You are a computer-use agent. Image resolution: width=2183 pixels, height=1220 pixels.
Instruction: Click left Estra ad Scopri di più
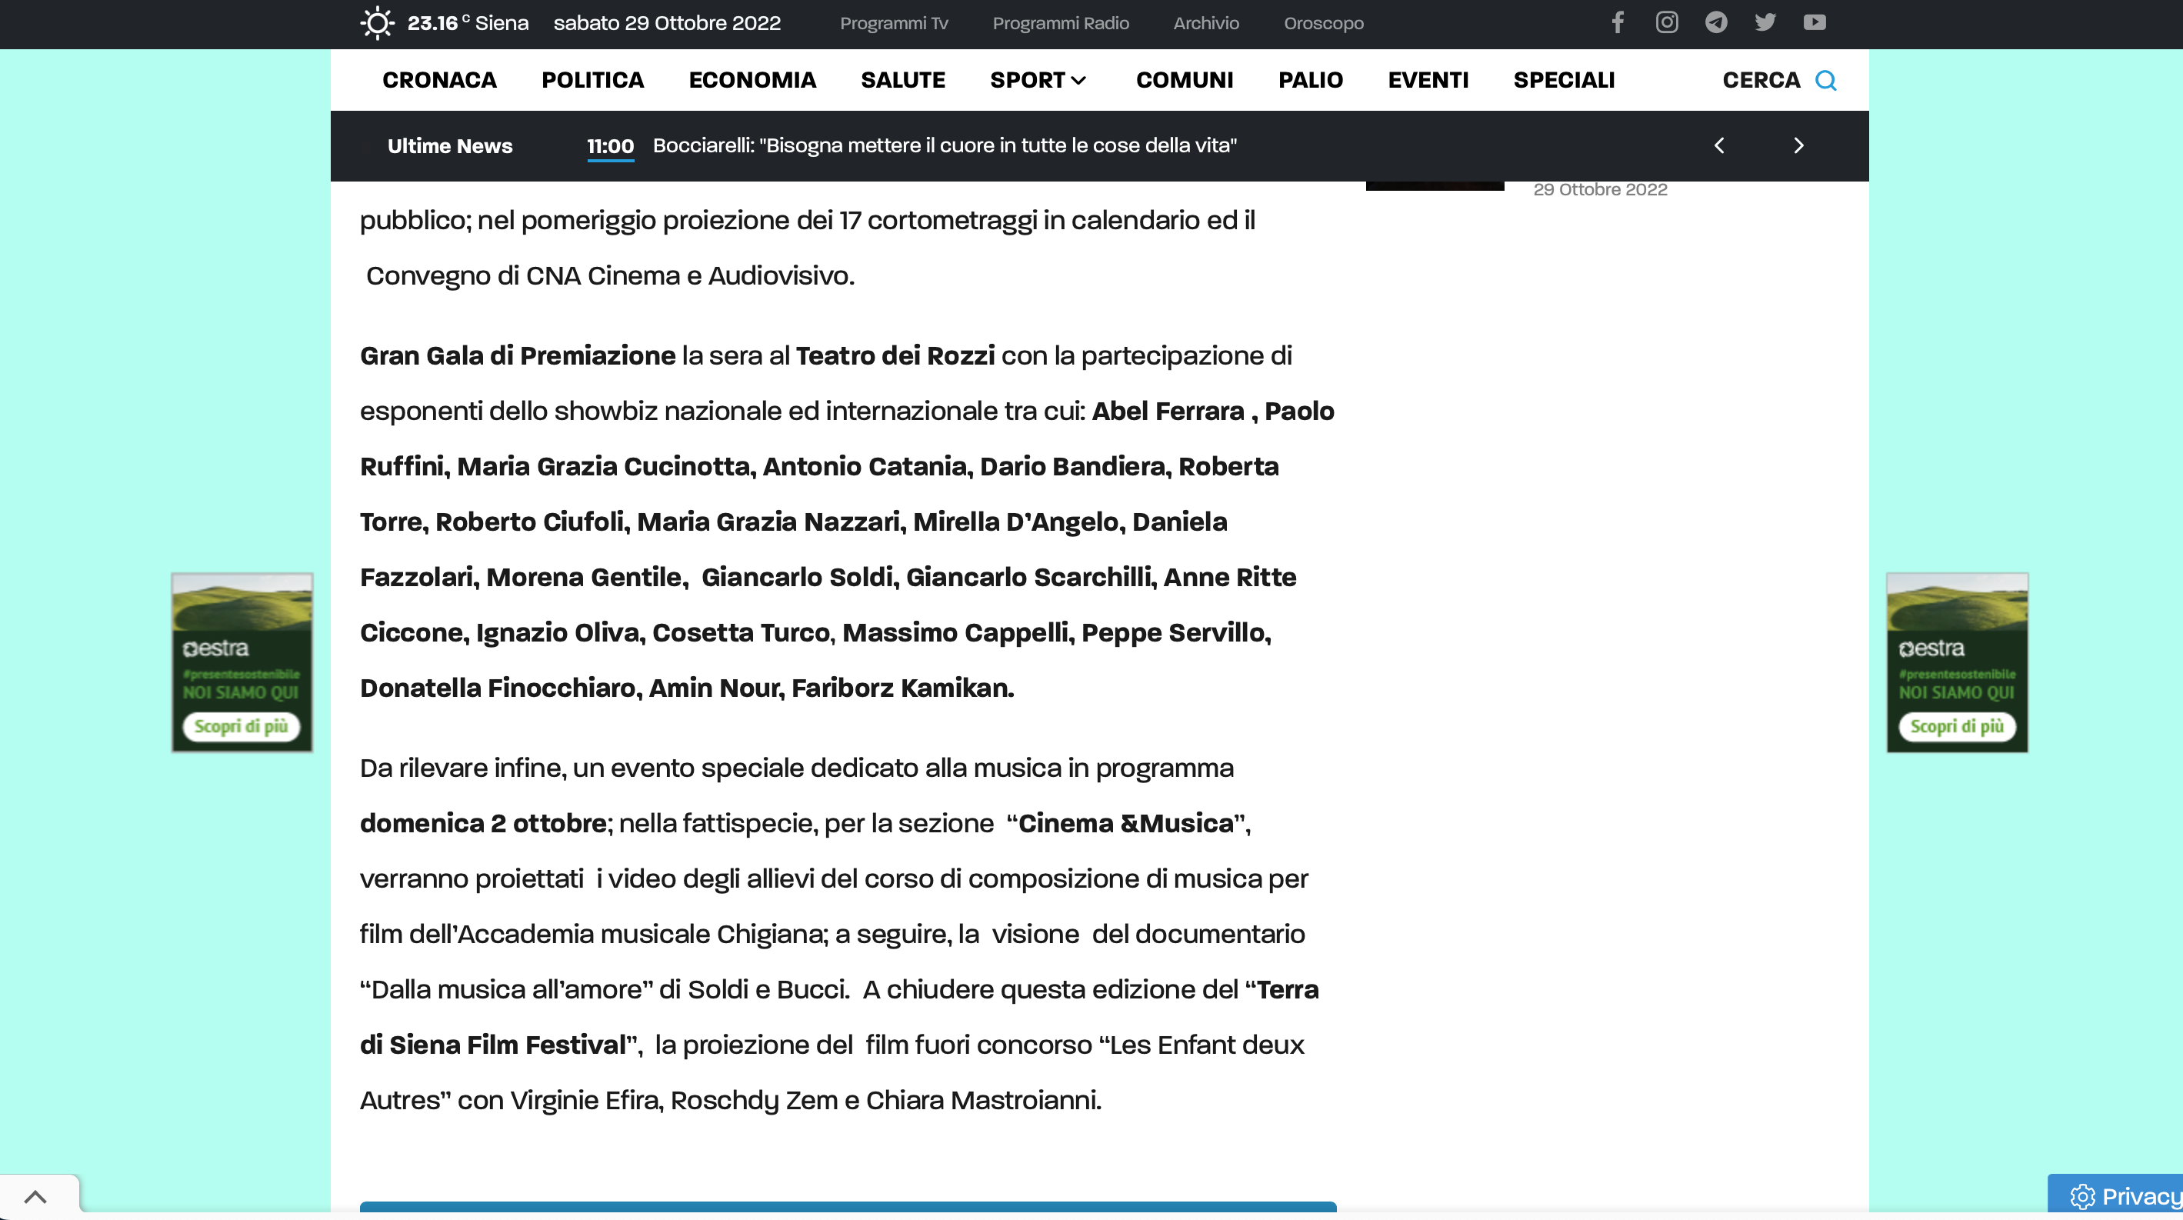(242, 727)
